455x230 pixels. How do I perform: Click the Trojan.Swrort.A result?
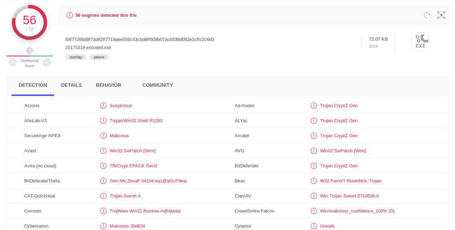pos(125,196)
